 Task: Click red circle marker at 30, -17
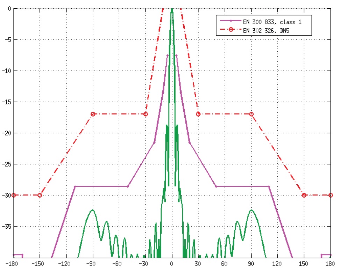click(x=198, y=114)
